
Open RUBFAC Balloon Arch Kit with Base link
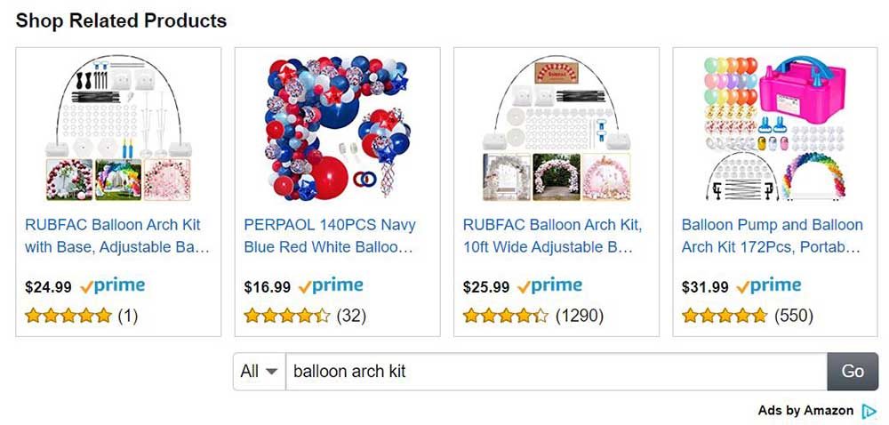click(117, 236)
